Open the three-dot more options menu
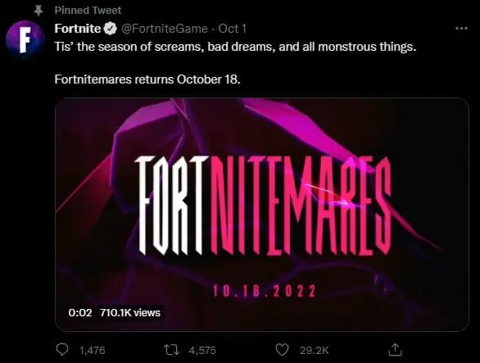 pos(461,29)
